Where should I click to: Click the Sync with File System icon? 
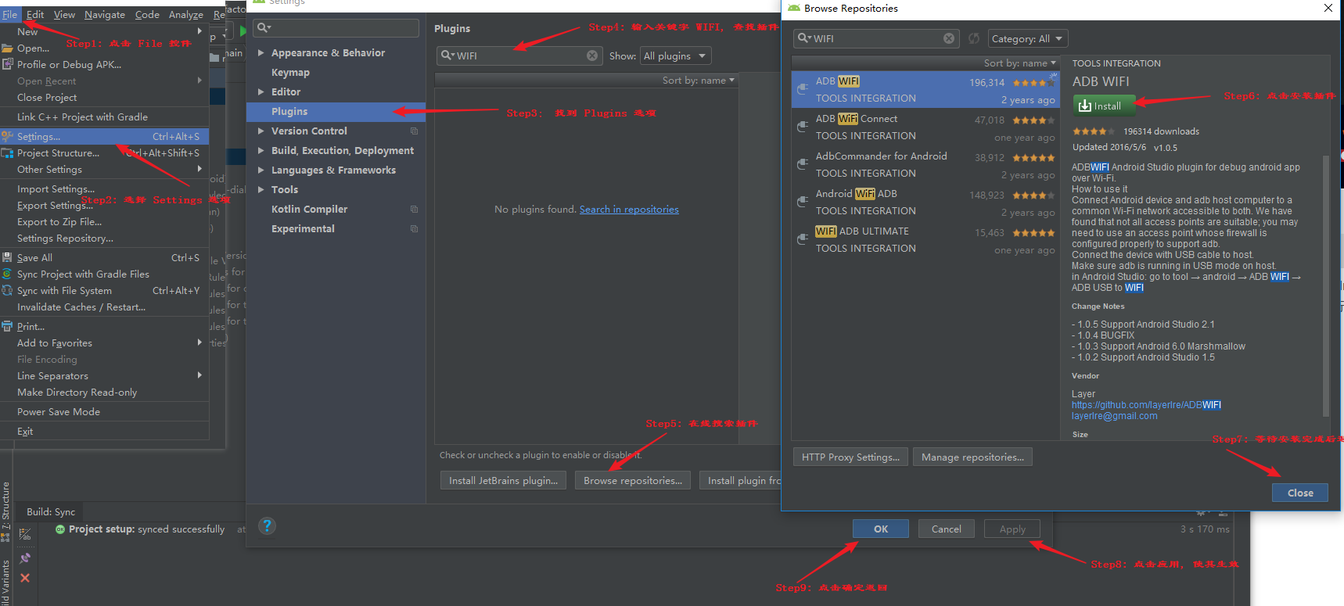coord(7,290)
